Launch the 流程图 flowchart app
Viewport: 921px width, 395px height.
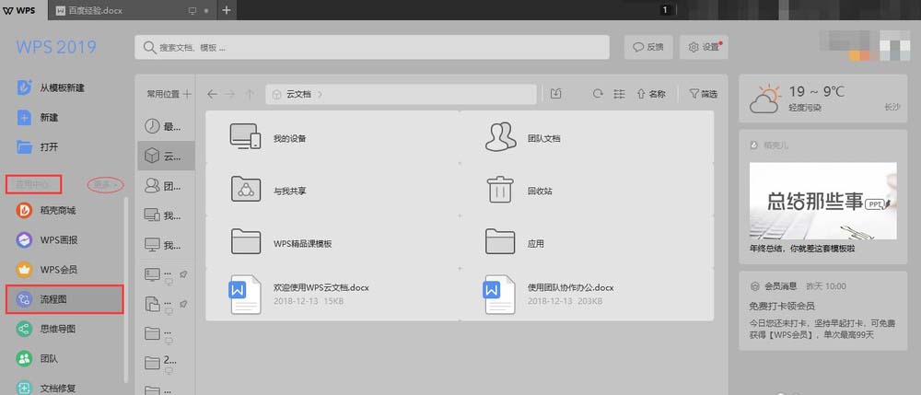(x=64, y=299)
